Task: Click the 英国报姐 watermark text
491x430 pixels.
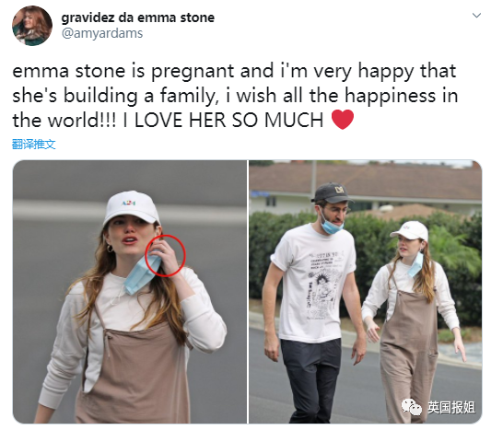Action: pyautogui.click(x=451, y=407)
